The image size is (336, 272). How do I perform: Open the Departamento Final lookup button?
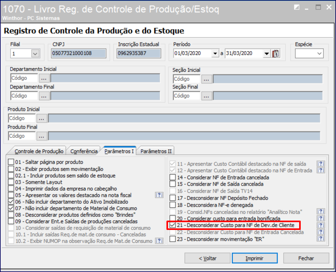click(44, 96)
